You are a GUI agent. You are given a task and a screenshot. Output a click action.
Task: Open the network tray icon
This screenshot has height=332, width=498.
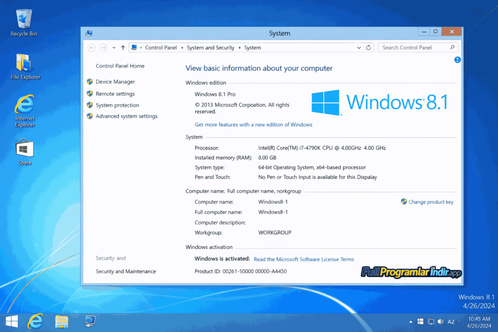430,321
